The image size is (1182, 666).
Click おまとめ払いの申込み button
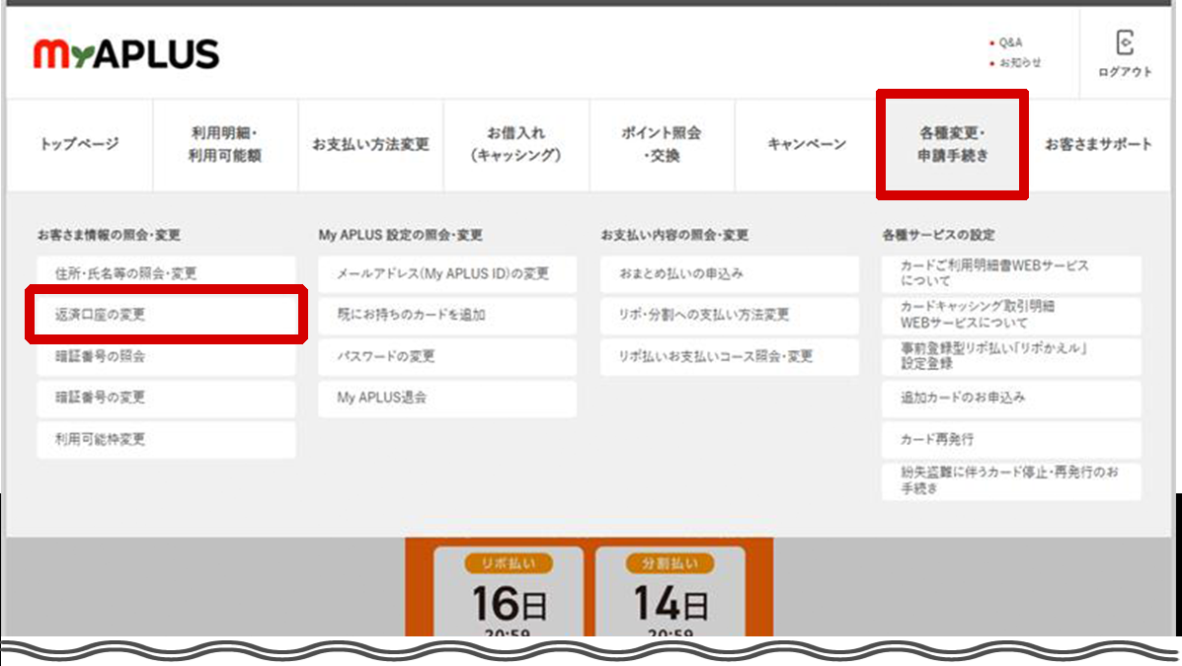pyautogui.click(x=730, y=273)
